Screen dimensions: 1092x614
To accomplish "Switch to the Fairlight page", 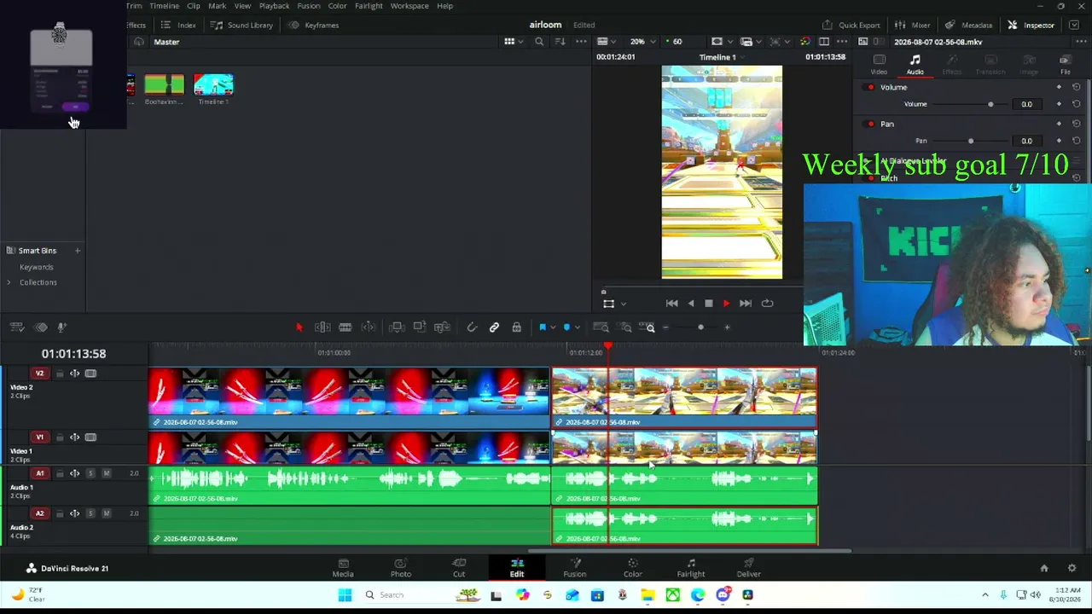I will click(x=691, y=568).
